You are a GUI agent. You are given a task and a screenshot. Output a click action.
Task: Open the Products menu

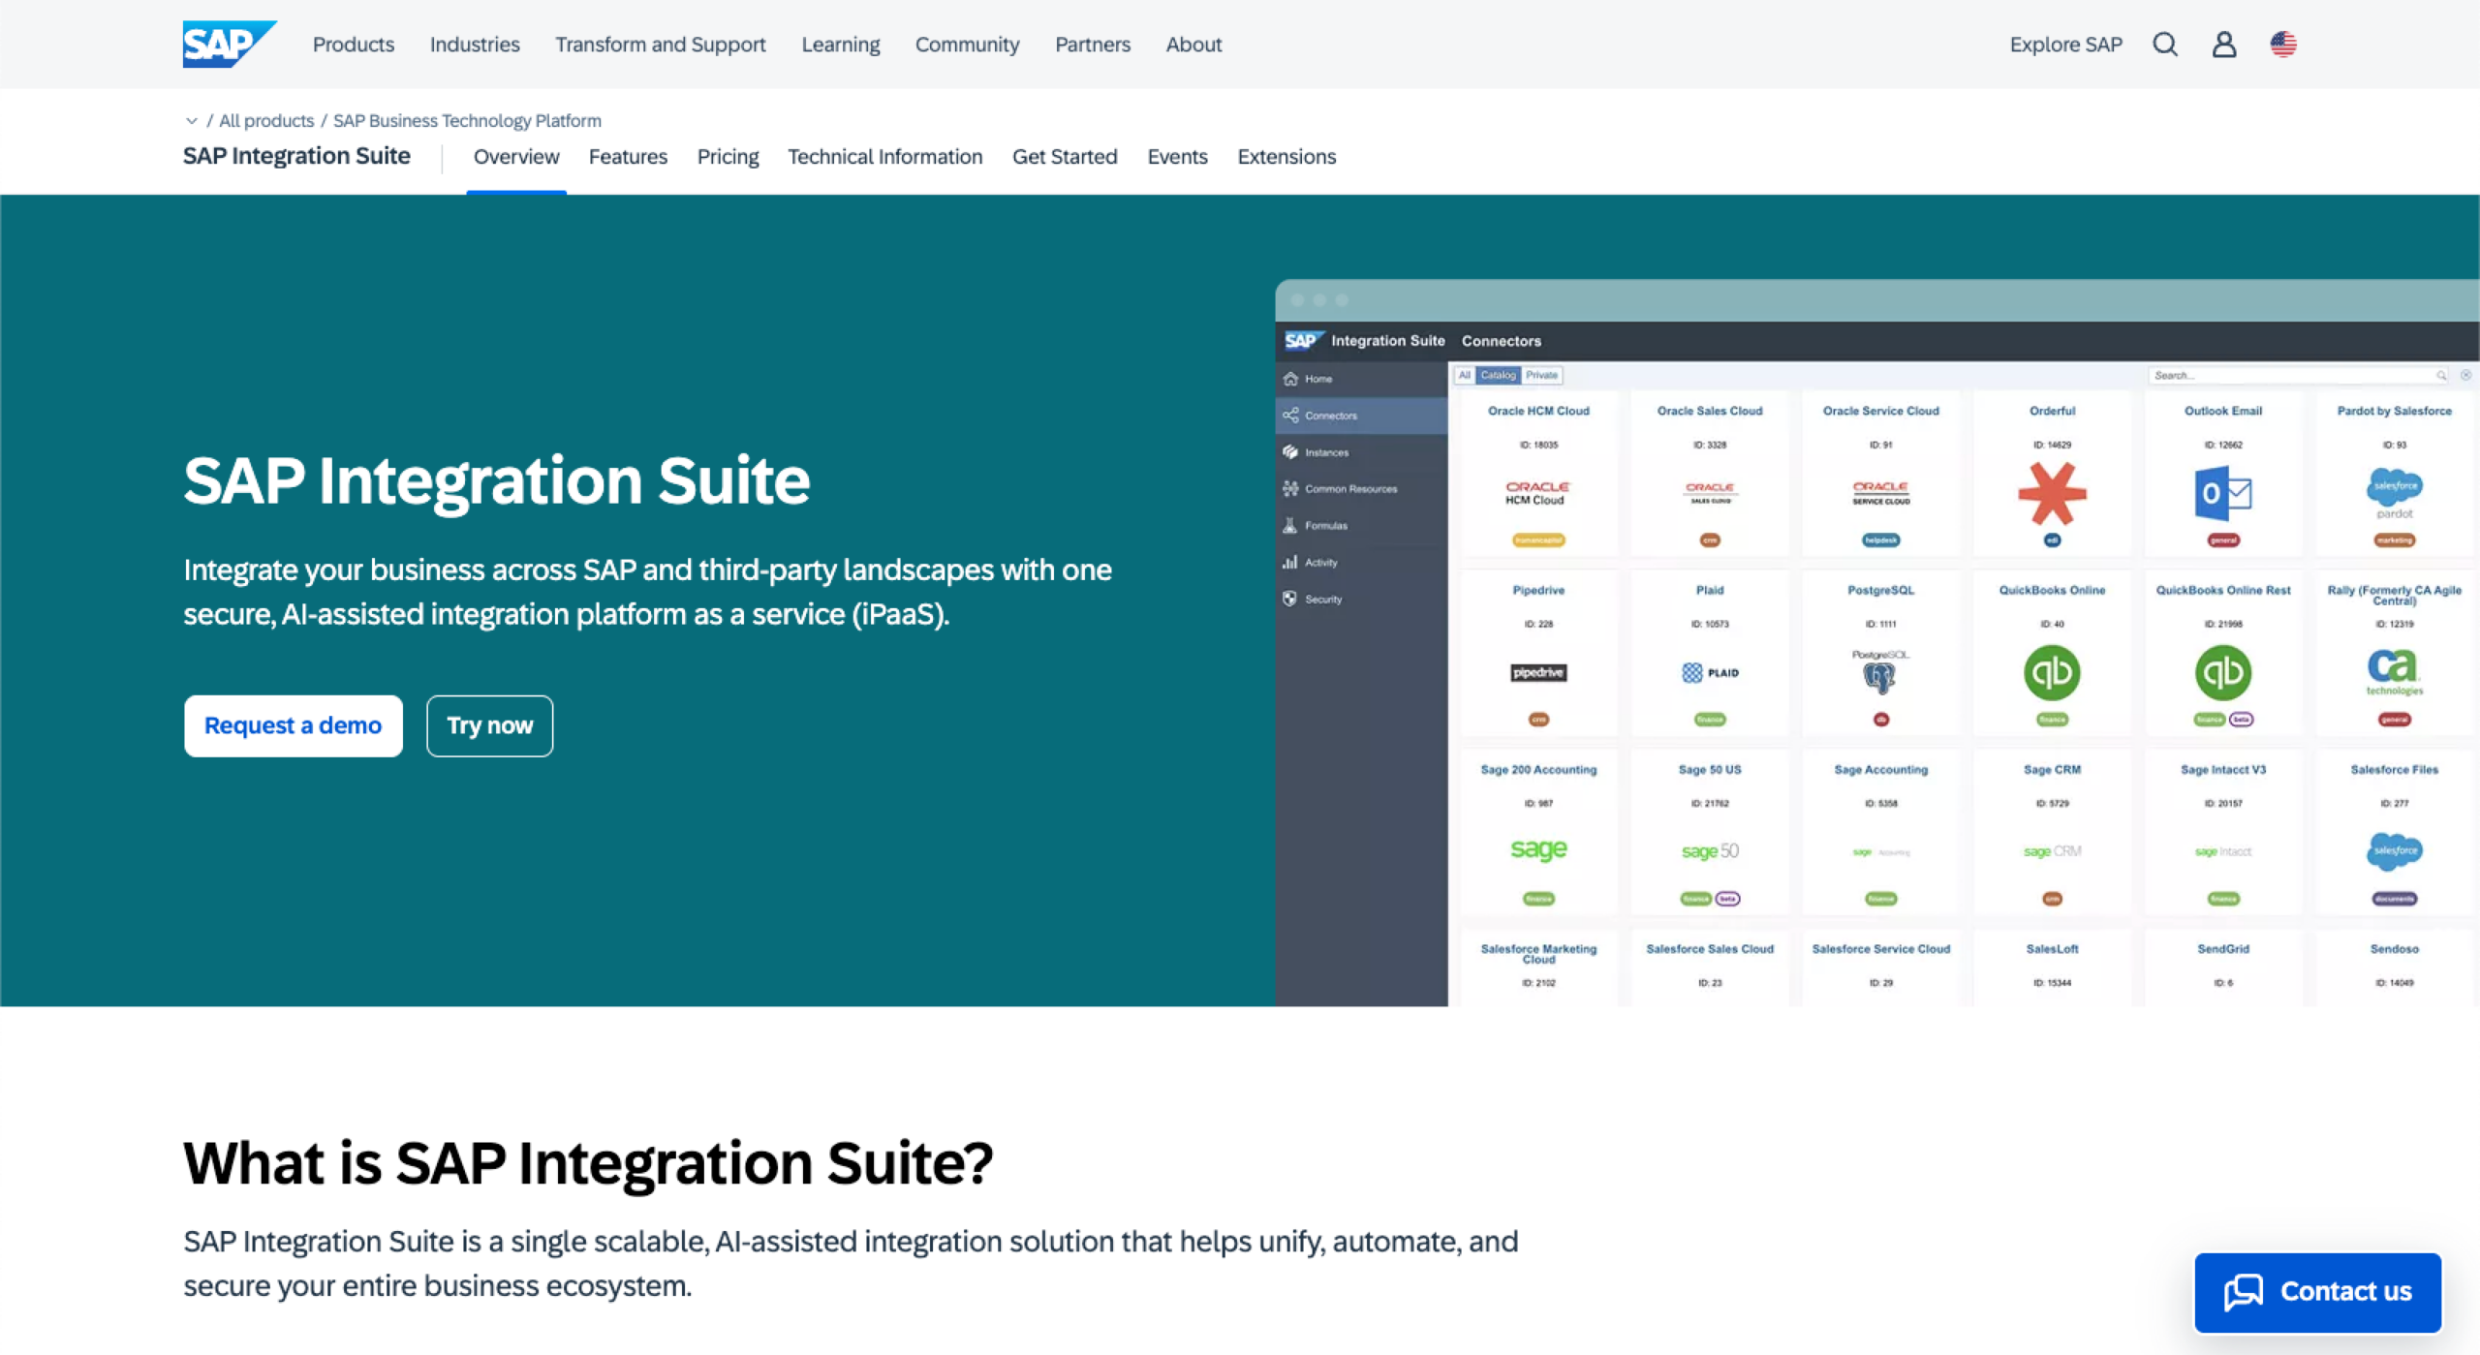(353, 45)
